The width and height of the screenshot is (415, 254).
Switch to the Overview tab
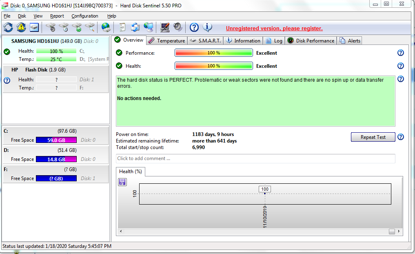coord(129,40)
